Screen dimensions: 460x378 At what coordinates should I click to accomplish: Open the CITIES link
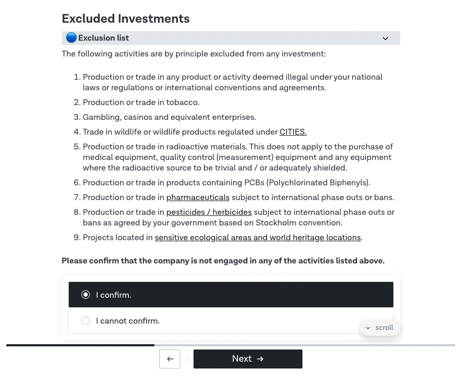[x=293, y=132]
